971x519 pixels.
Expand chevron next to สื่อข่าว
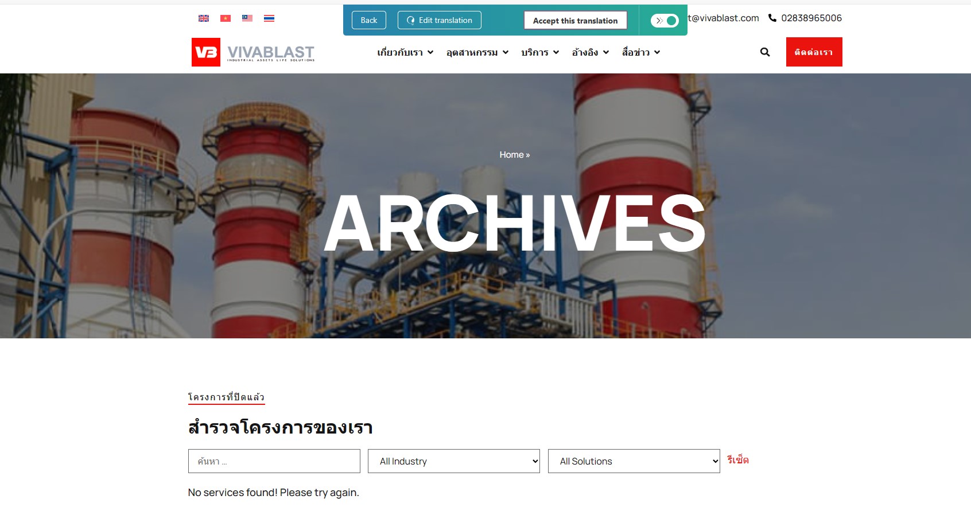(x=657, y=52)
